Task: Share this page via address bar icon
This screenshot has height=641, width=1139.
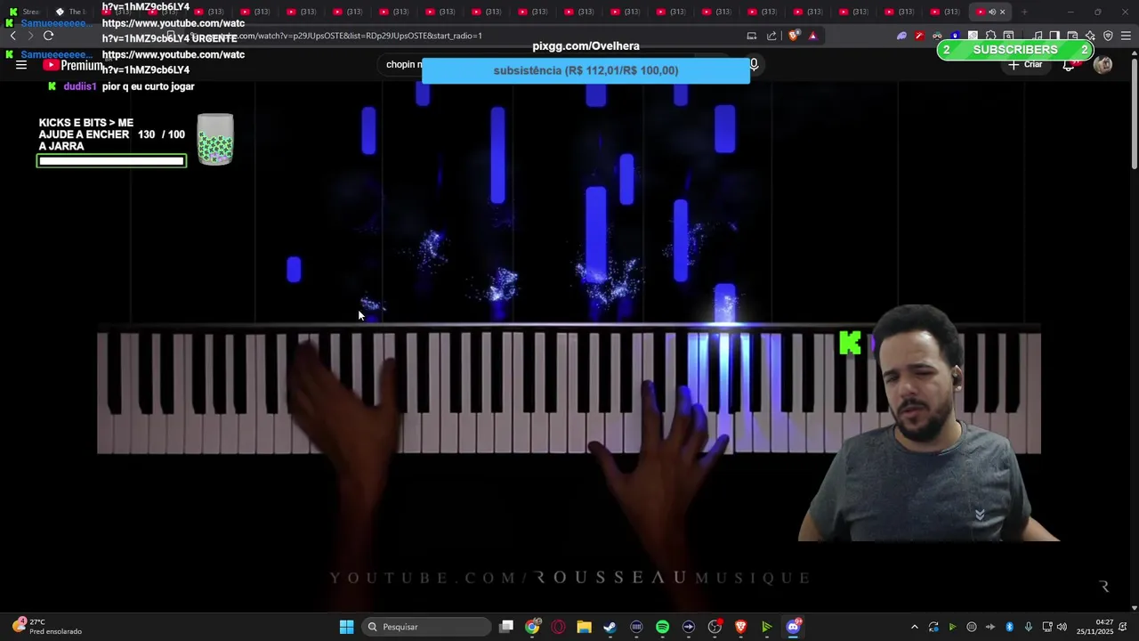Action: (771, 36)
